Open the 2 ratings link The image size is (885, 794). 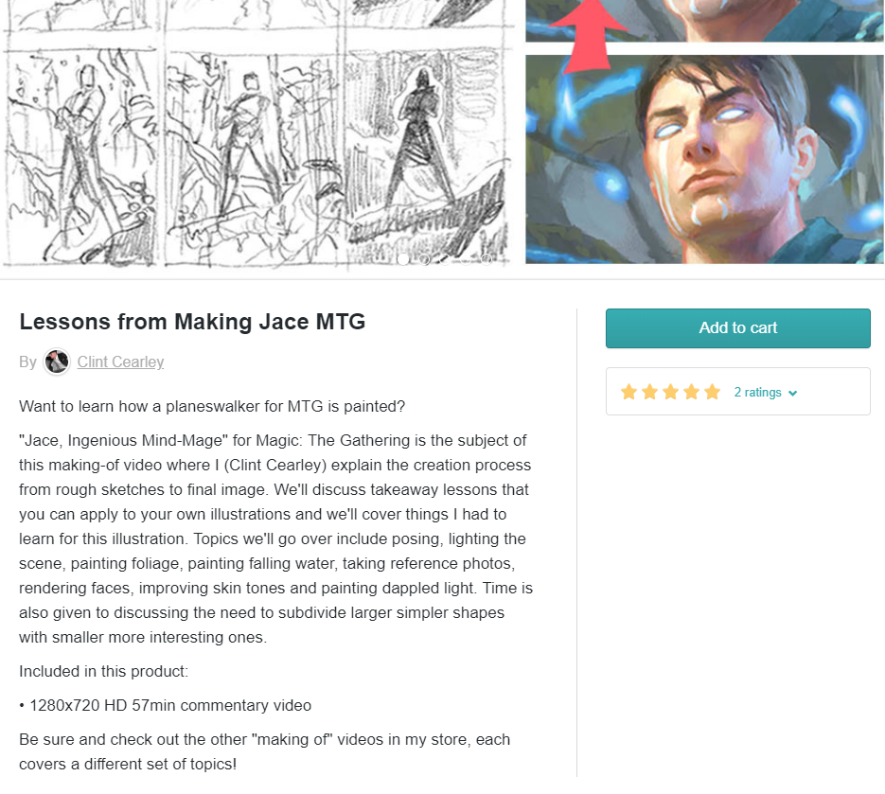pos(757,392)
